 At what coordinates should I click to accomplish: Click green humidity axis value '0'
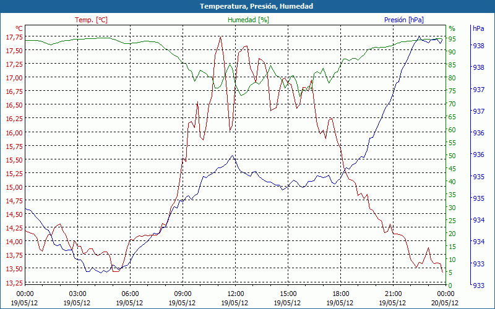click(450, 286)
